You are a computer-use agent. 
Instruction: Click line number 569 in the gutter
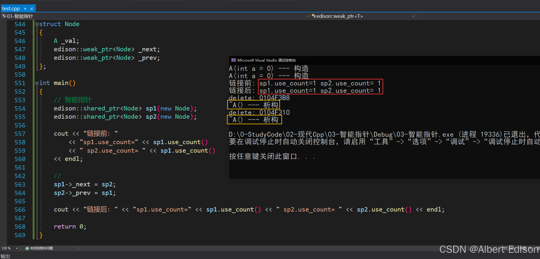(x=20, y=235)
